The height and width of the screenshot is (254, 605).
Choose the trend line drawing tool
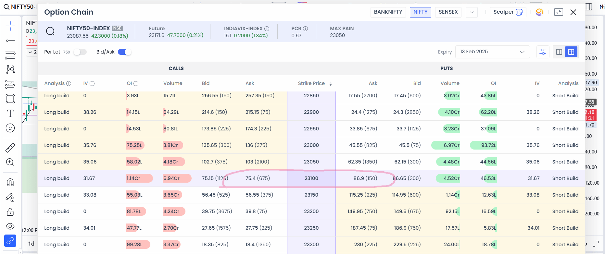(x=10, y=41)
